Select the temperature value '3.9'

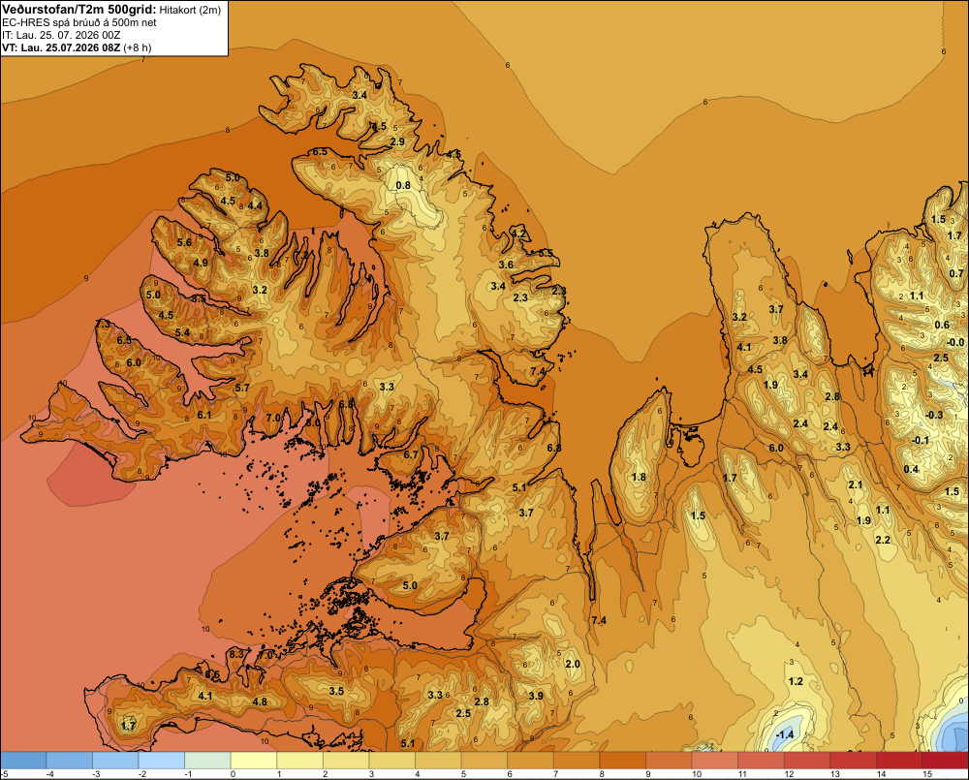[536, 696]
